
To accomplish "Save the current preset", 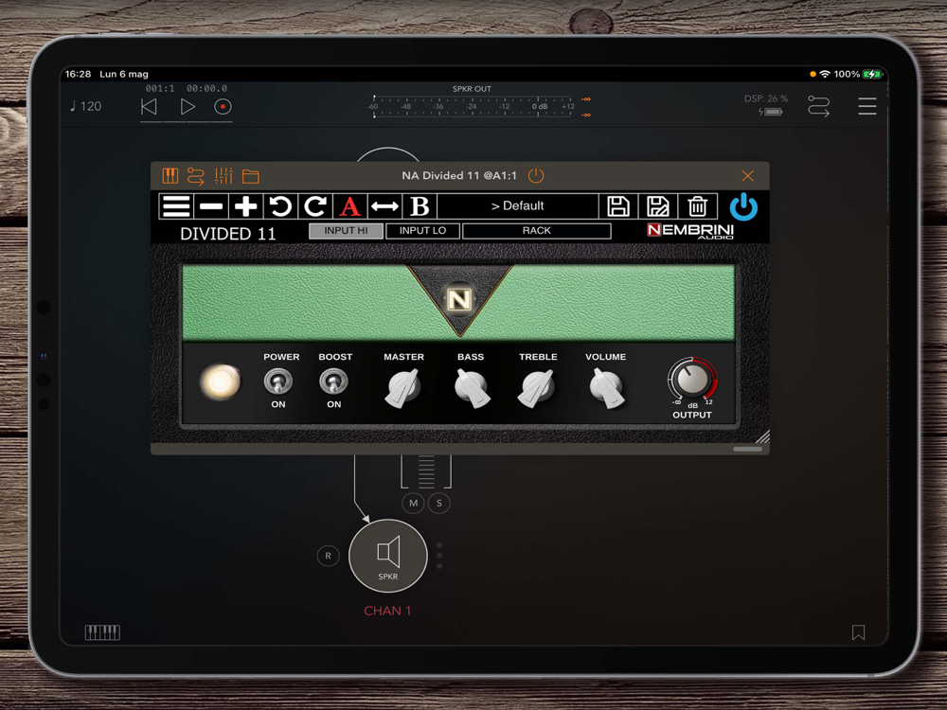I will (617, 205).
